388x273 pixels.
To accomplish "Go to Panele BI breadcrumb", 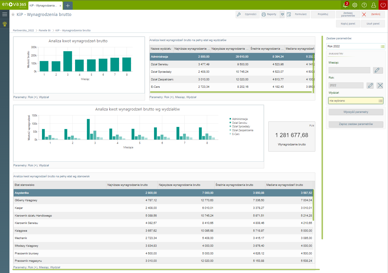I will 45,30.
